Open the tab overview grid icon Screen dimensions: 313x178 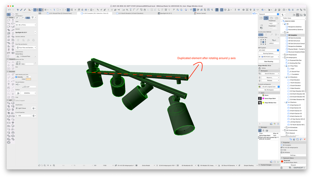pyautogui.click(x=40, y=13)
